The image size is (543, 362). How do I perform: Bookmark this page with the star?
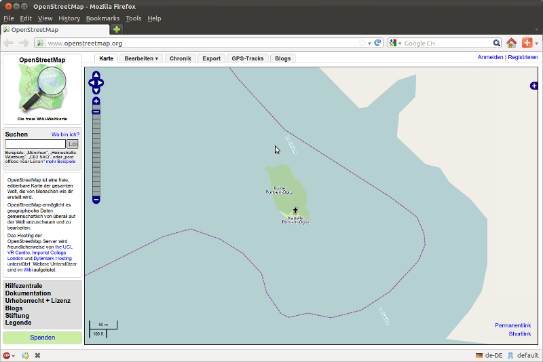362,43
